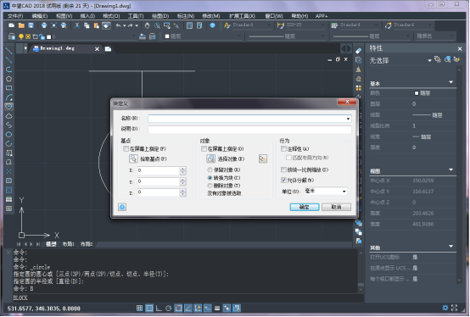This screenshot has width=470, height=317.
Task: Open the layer selection dropdown
Action: 134,36
